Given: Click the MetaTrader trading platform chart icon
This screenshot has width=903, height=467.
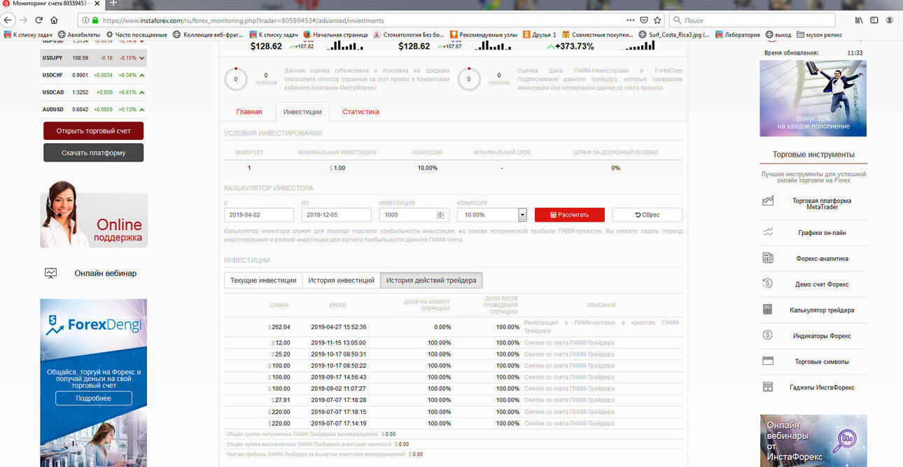Looking at the screenshot, I should 768,201.
